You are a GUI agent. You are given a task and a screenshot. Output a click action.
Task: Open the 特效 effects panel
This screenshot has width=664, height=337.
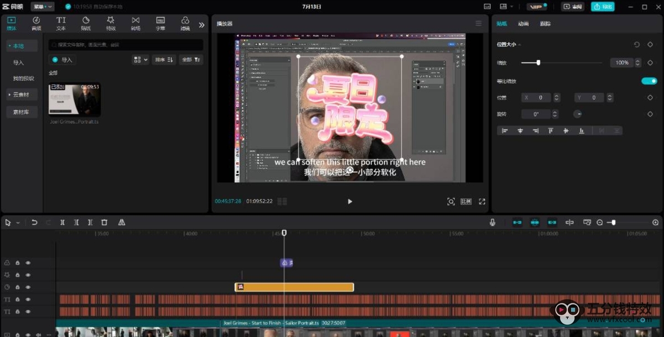click(111, 23)
